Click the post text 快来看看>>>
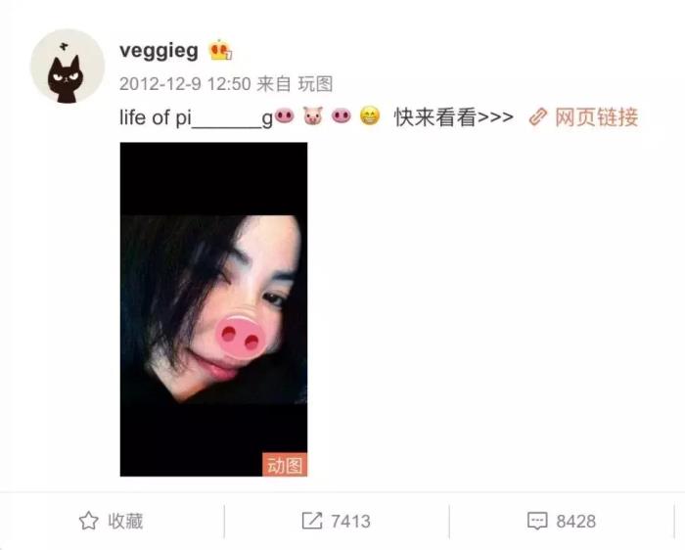 pos(454,117)
